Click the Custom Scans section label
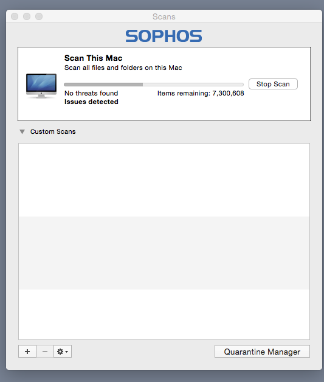The width and height of the screenshot is (324, 382). pyautogui.click(x=53, y=131)
